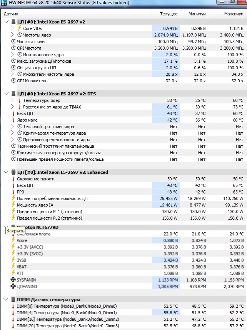The width and height of the screenshot is (247, 330).
Task: Click the lightning icon of Предел мощности PL1
Action: (13, 211)
